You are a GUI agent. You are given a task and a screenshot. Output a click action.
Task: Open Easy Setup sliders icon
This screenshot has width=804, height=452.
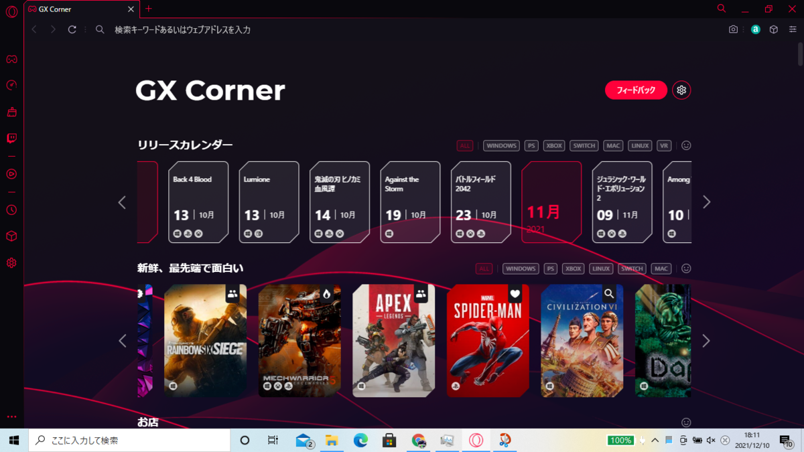793,29
